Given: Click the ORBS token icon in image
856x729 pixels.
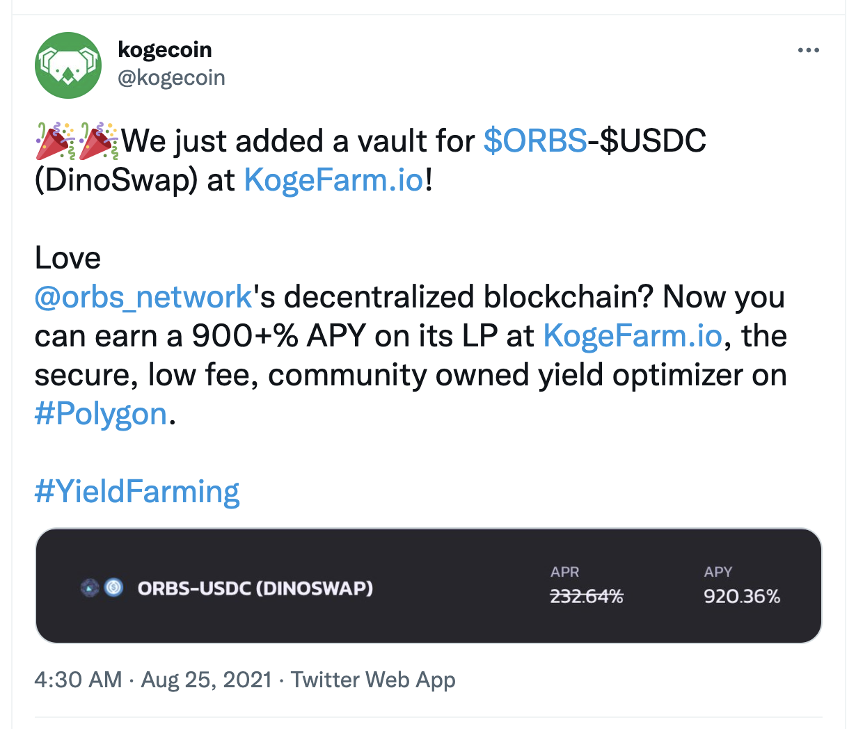Looking at the screenshot, I should coord(90,588).
